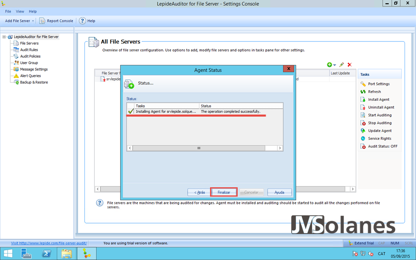
Task: Click Install Agent task
Action: 379,100
